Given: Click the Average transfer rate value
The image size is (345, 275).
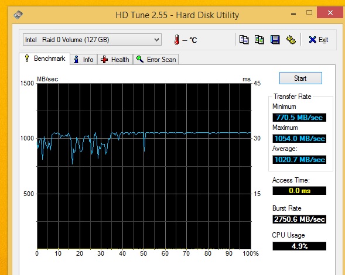Looking at the screenshot, I should pos(299,160).
